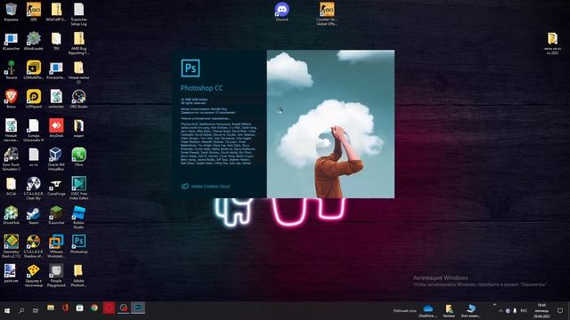The image size is (570, 320).
Task: Open File Explorer from the taskbar
Action: (51, 308)
